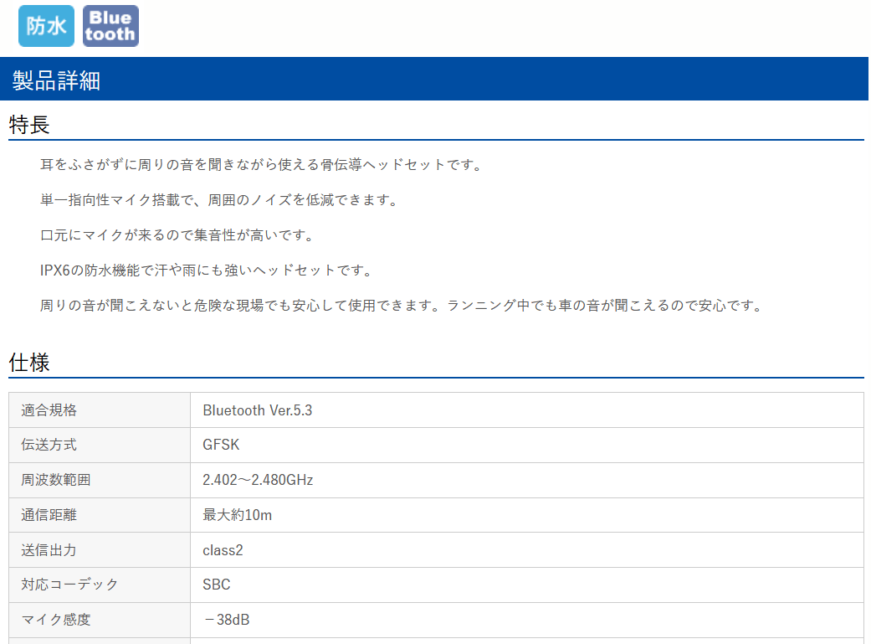Screen dimensions: 871x644
Task: Click the Bluetooth badge icon
Action: [110, 26]
